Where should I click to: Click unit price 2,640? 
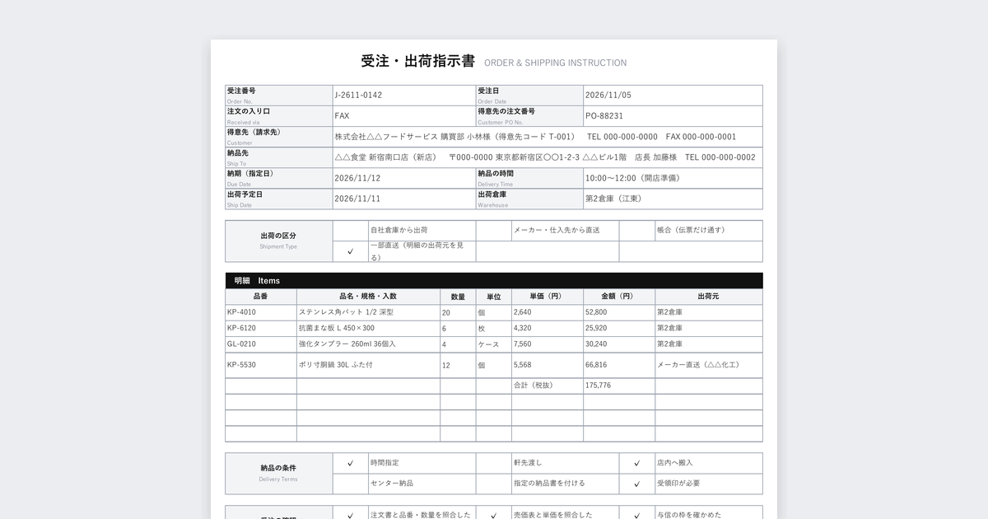[523, 312]
